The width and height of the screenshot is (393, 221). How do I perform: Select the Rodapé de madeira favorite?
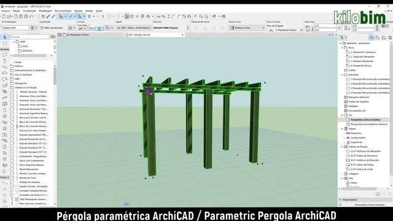(x=29, y=182)
